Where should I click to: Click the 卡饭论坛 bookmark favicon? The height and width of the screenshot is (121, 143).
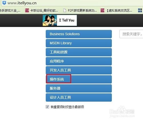tap(27, 10)
